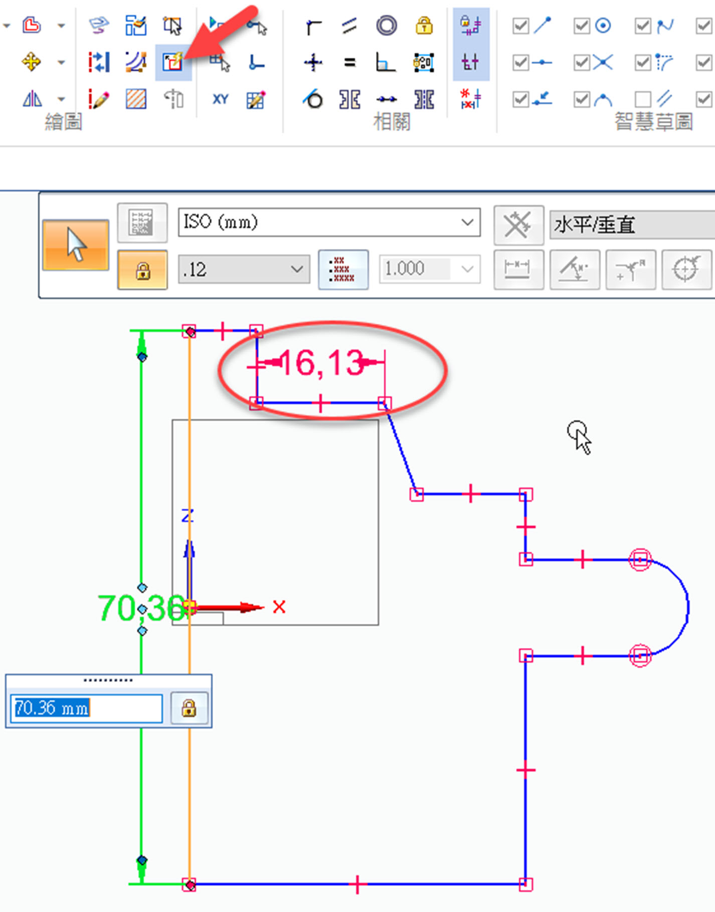The width and height of the screenshot is (715, 912).
Task: Select the Convert to Curve tool
Action: [x=136, y=62]
